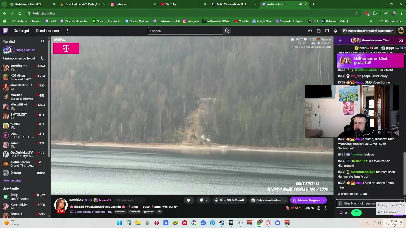Viewport: 406px width, 228px height.
Task: Open mialiliaa channel in sidebar
Action: [25, 97]
